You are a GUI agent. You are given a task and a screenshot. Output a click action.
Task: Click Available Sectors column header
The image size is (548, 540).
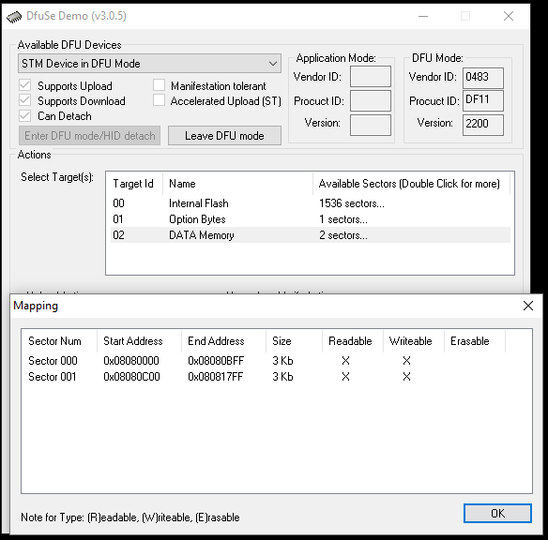coord(411,184)
